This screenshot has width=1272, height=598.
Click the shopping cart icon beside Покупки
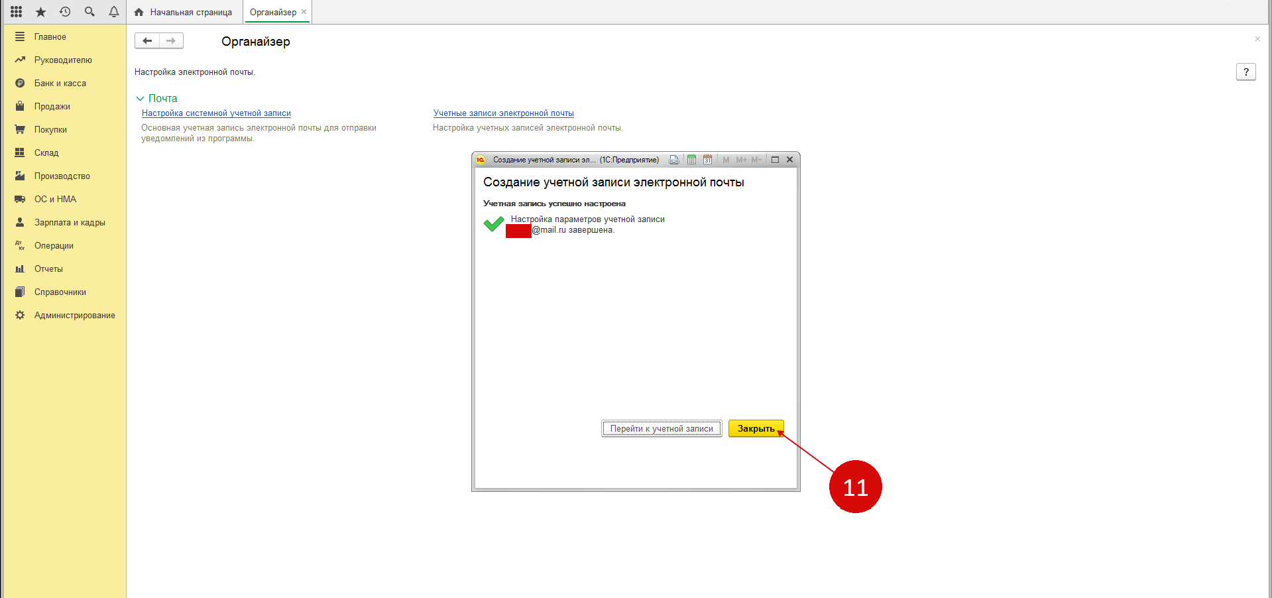(x=20, y=129)
